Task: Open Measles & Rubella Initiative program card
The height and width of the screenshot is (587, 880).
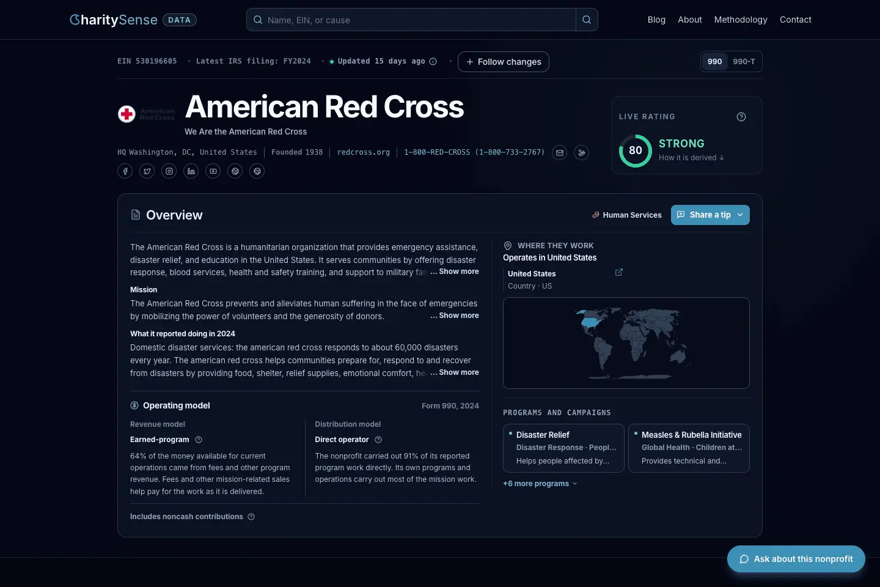Action: tap(689, 448)
